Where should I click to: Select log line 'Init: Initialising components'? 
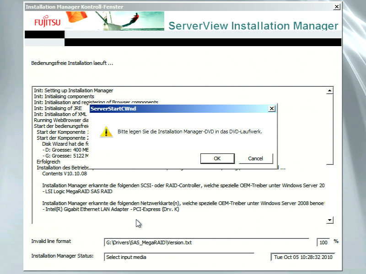(x=64, y=96)
